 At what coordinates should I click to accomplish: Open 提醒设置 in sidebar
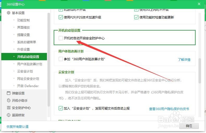(23, 35)
